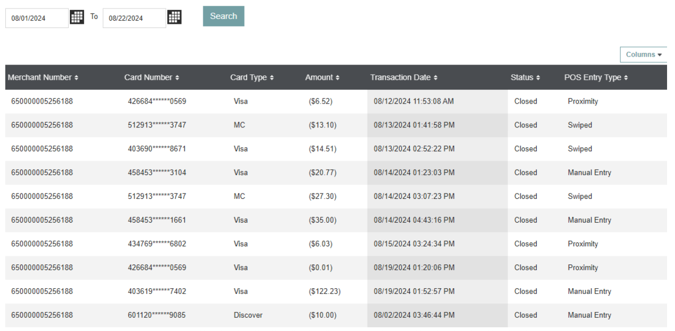Sort by Status column header
Screen dimensions: 675x331
pos(525,78)
